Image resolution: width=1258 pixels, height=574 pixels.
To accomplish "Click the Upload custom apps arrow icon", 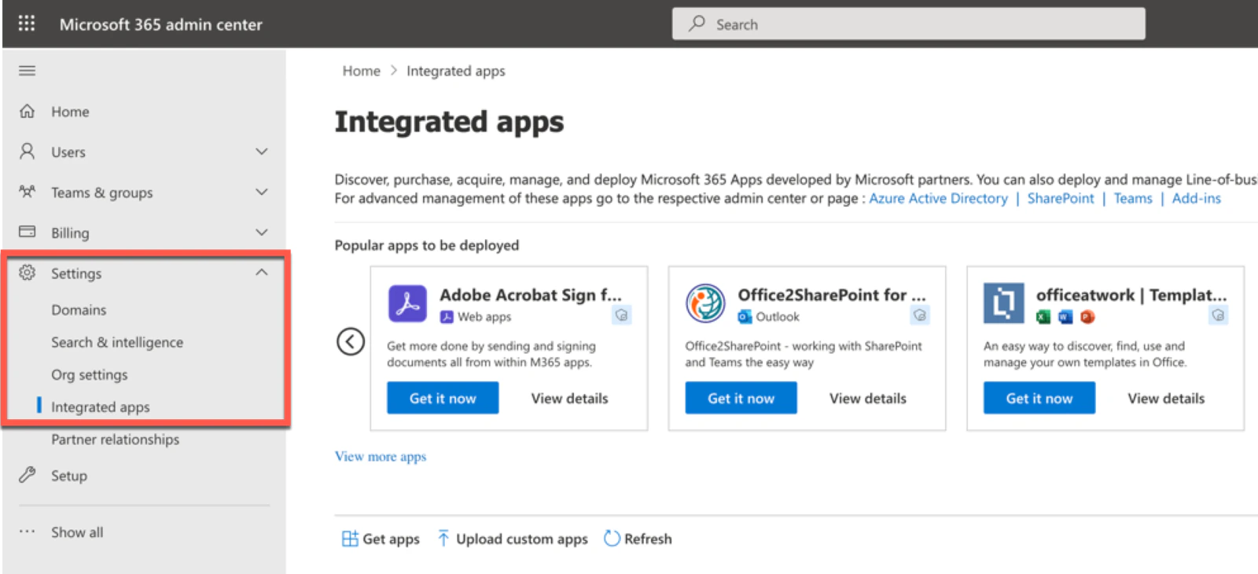I will coord(443,539).
